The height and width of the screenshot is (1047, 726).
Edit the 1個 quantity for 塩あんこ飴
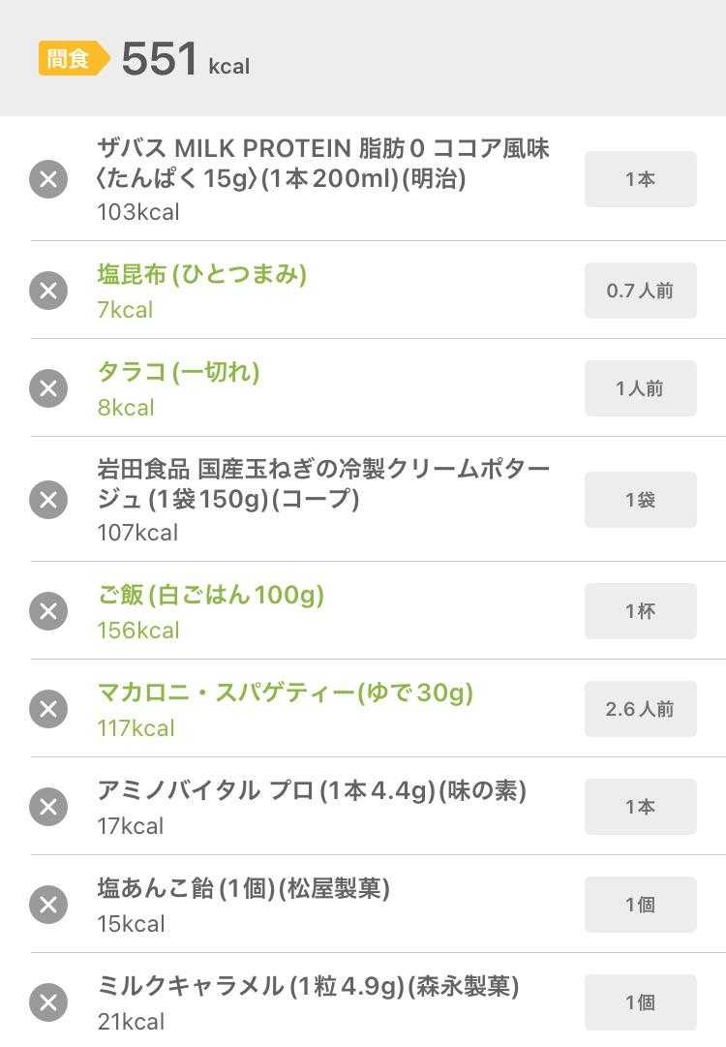coord(640,905)
